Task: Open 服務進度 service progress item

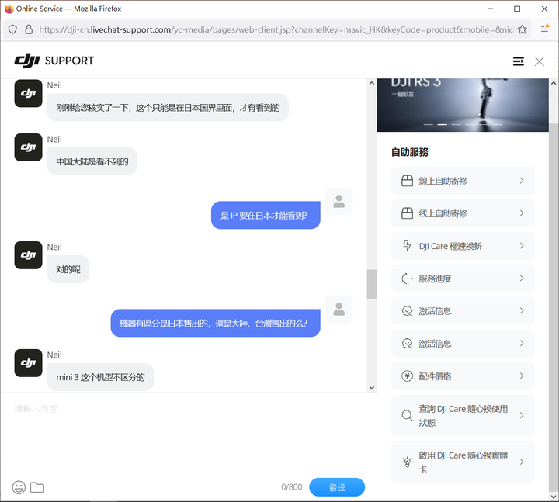Action: tap(463, 279)
